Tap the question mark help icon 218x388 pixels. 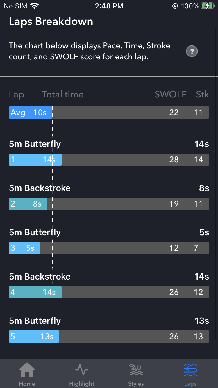pyautogui.click(x=192, y=51)
